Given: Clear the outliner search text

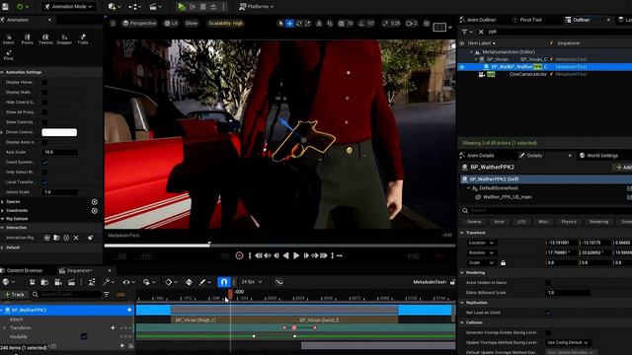Looking at the screenshot, I should 481,32.
